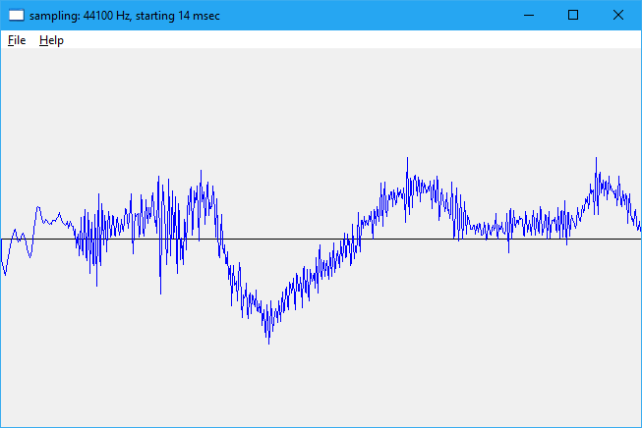Open the Help menu

click(x=51, y=40)
